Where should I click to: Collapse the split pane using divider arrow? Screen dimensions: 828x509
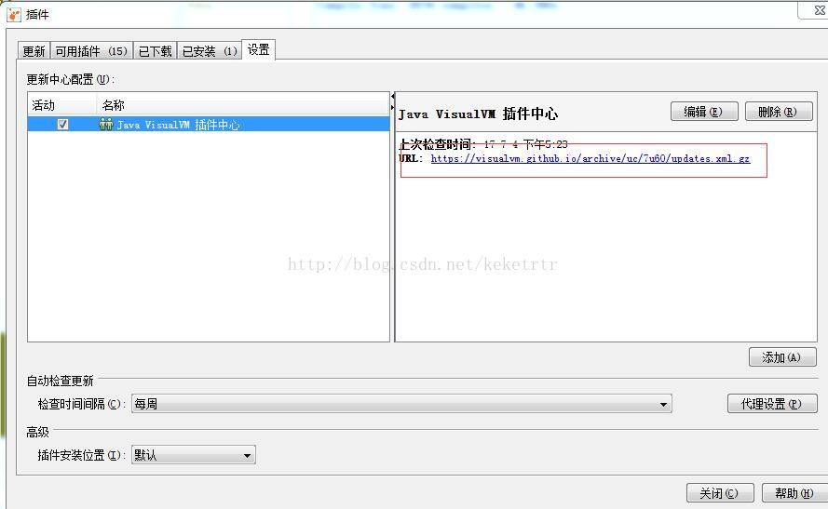pos(393,97)
